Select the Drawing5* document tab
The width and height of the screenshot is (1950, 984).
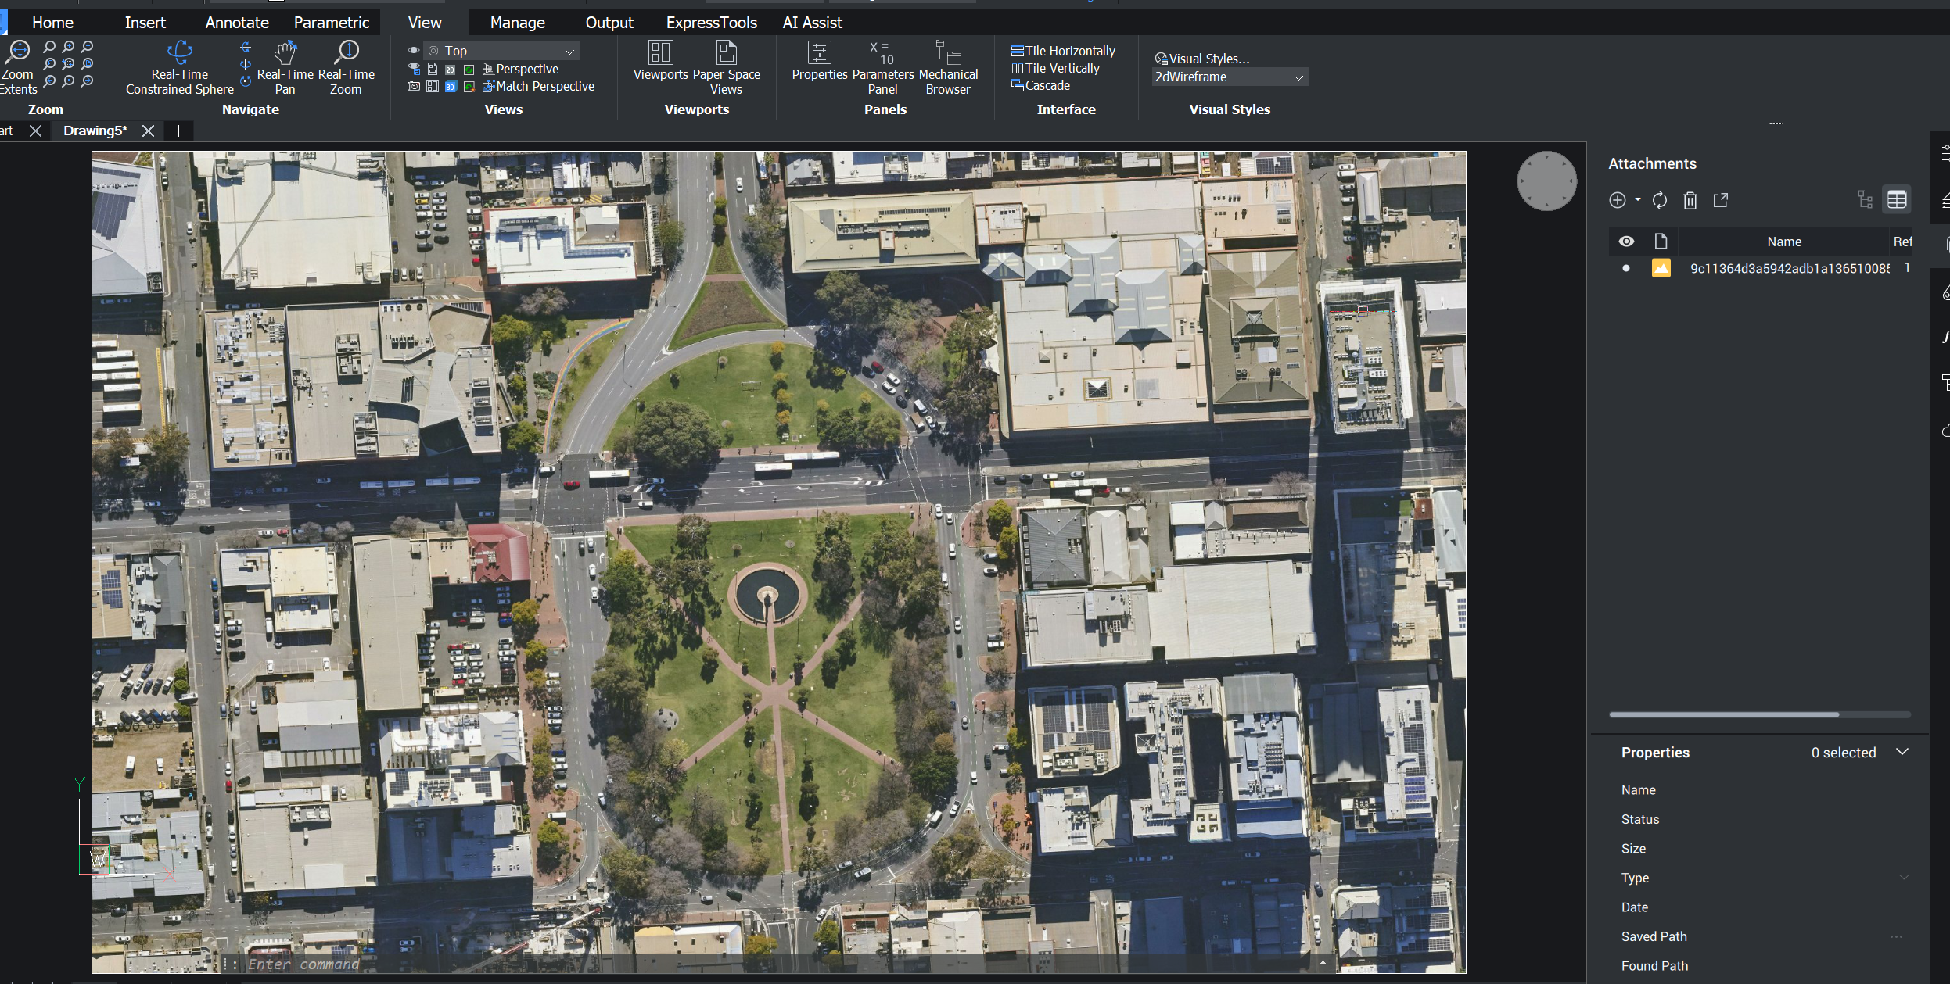(95, 131)
